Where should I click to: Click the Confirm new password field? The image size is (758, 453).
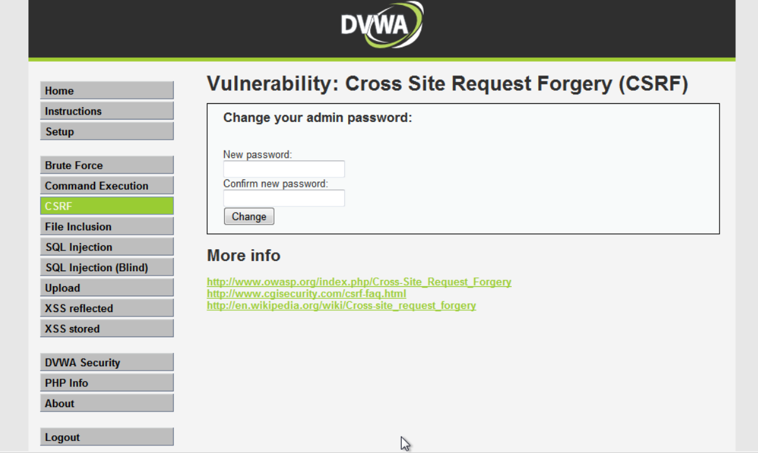pyautogui.click(x=284, y=198)
